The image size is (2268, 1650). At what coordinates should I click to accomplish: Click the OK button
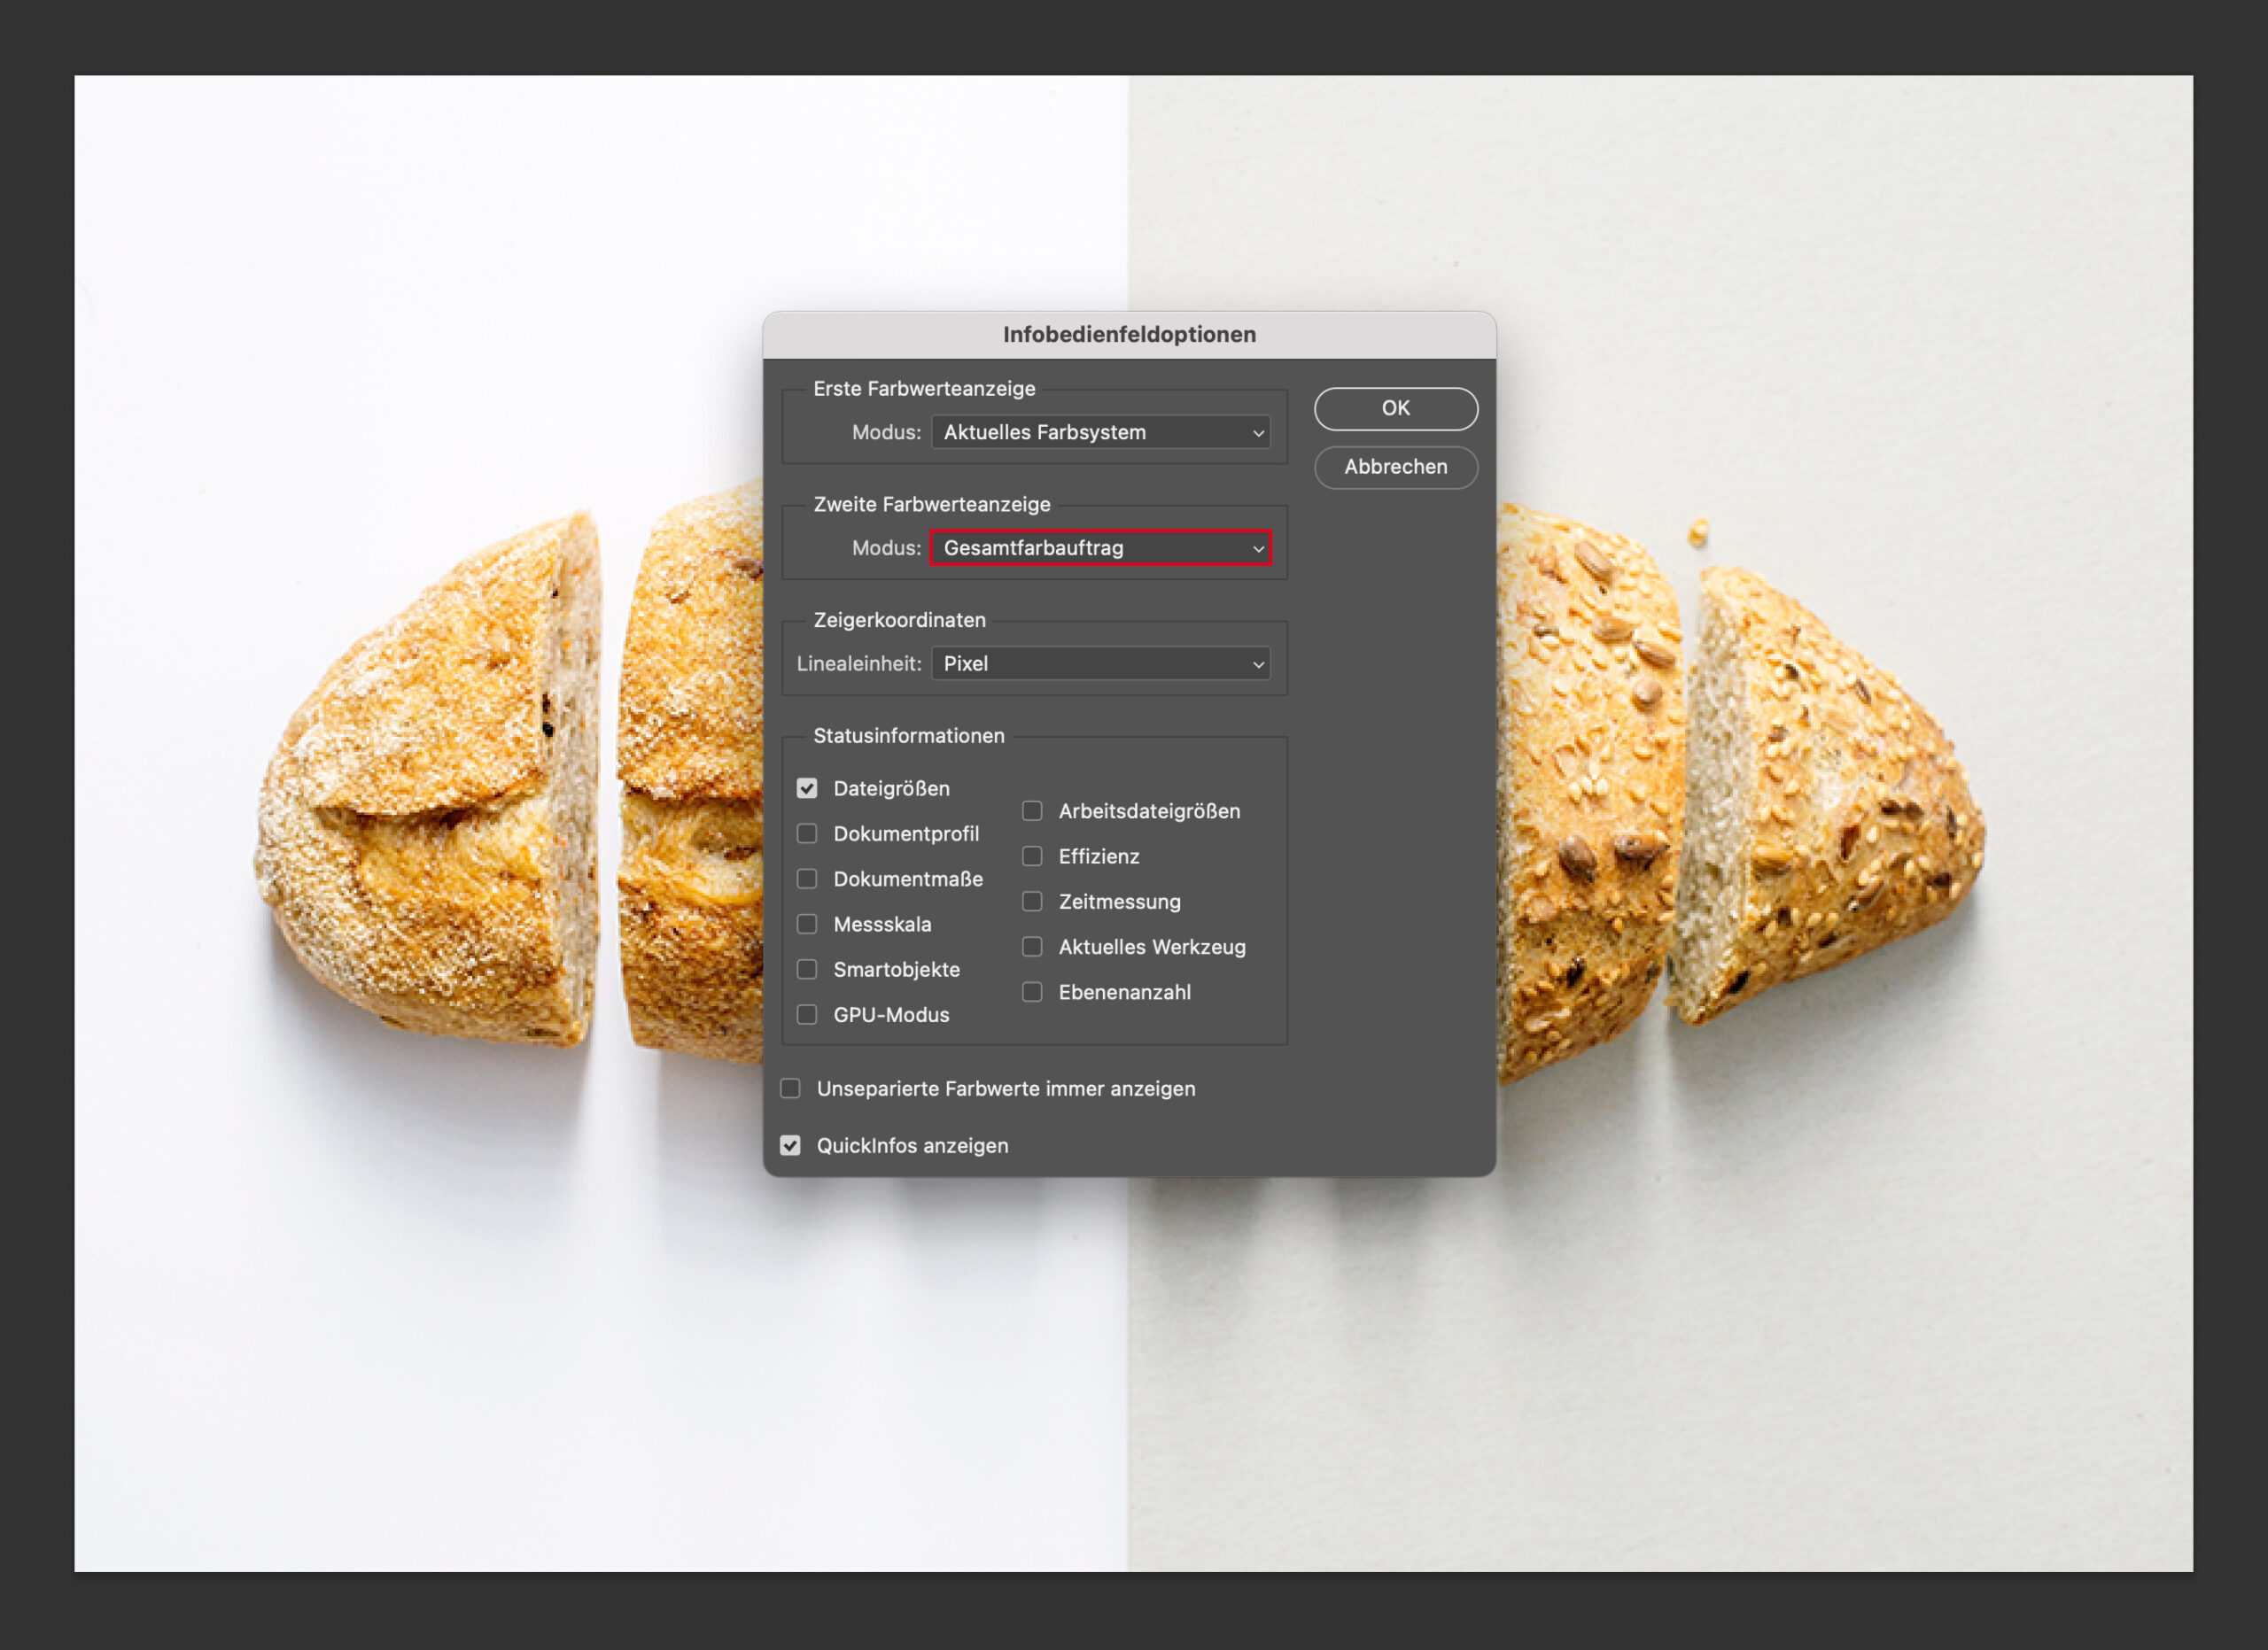[x=1395, y=409]
